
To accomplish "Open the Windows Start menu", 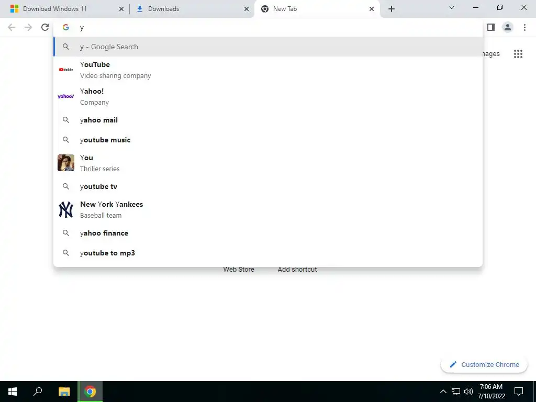I will point(13,392).
